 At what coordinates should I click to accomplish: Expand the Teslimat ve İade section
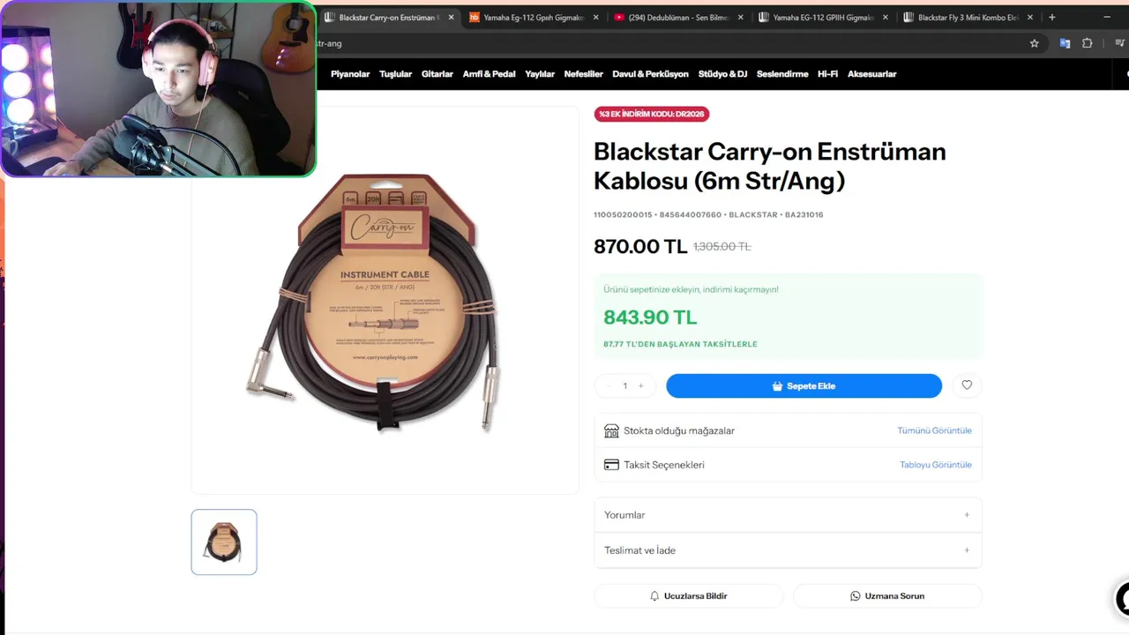[788, 550]
